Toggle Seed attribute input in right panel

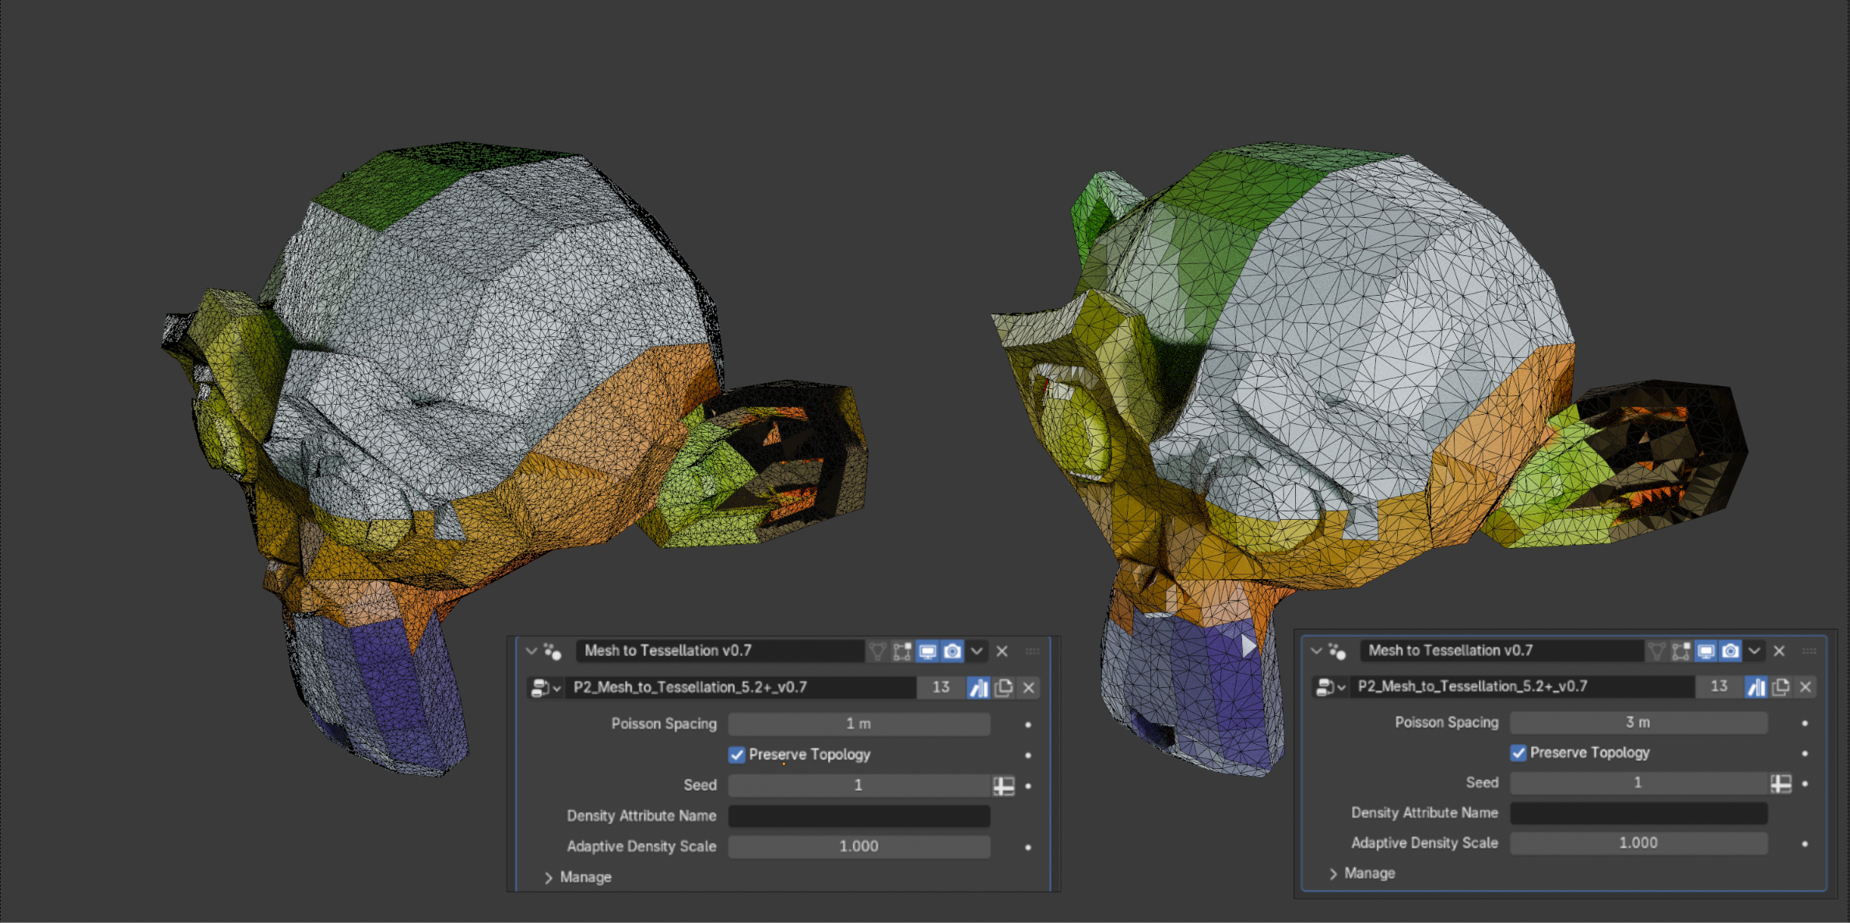1781,783
